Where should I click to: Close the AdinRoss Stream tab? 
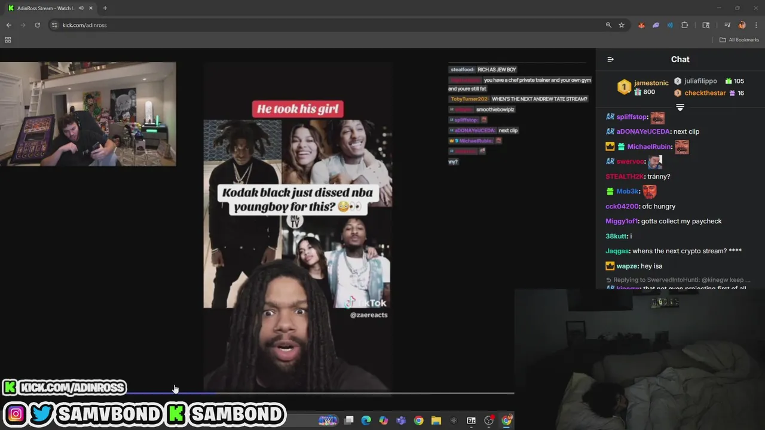(x=90, y=8)
